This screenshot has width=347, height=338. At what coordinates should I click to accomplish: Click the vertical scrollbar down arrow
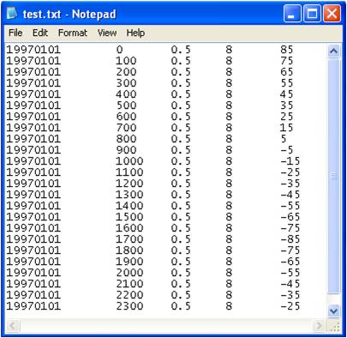(333, 311)
